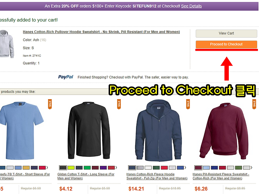Image resolution: width=259 pixels, height=194 pixels.
Task: Click the PayPal logo
Action: coord(65,77)
